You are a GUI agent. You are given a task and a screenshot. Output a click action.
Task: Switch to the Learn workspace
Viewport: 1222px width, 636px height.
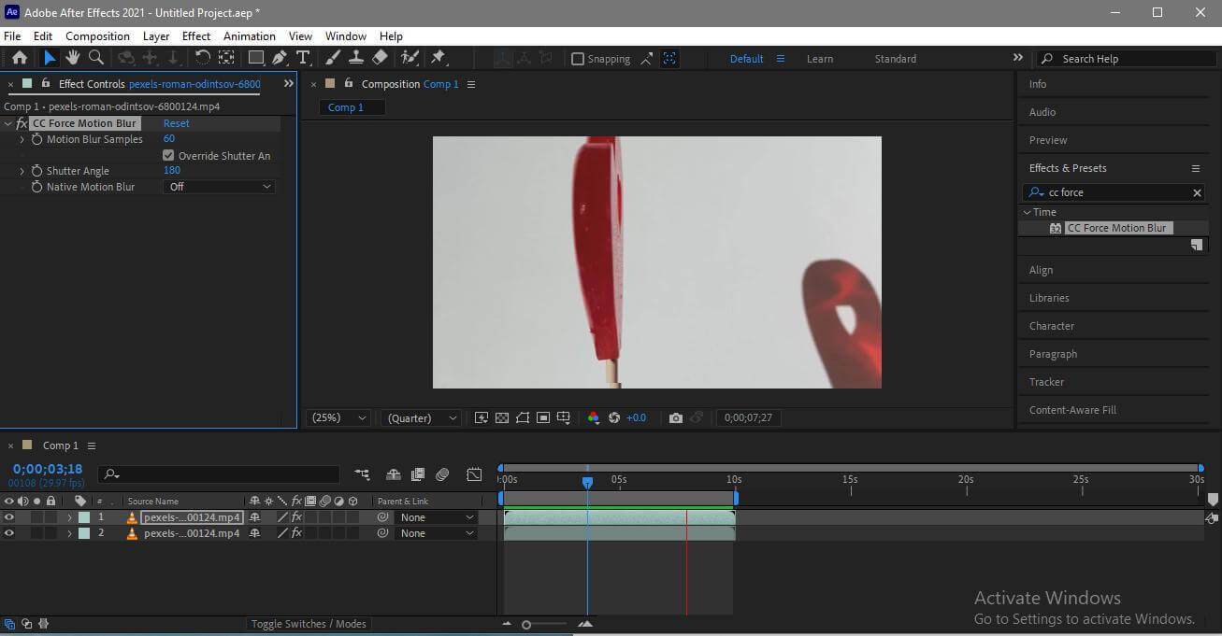[820, 59]
